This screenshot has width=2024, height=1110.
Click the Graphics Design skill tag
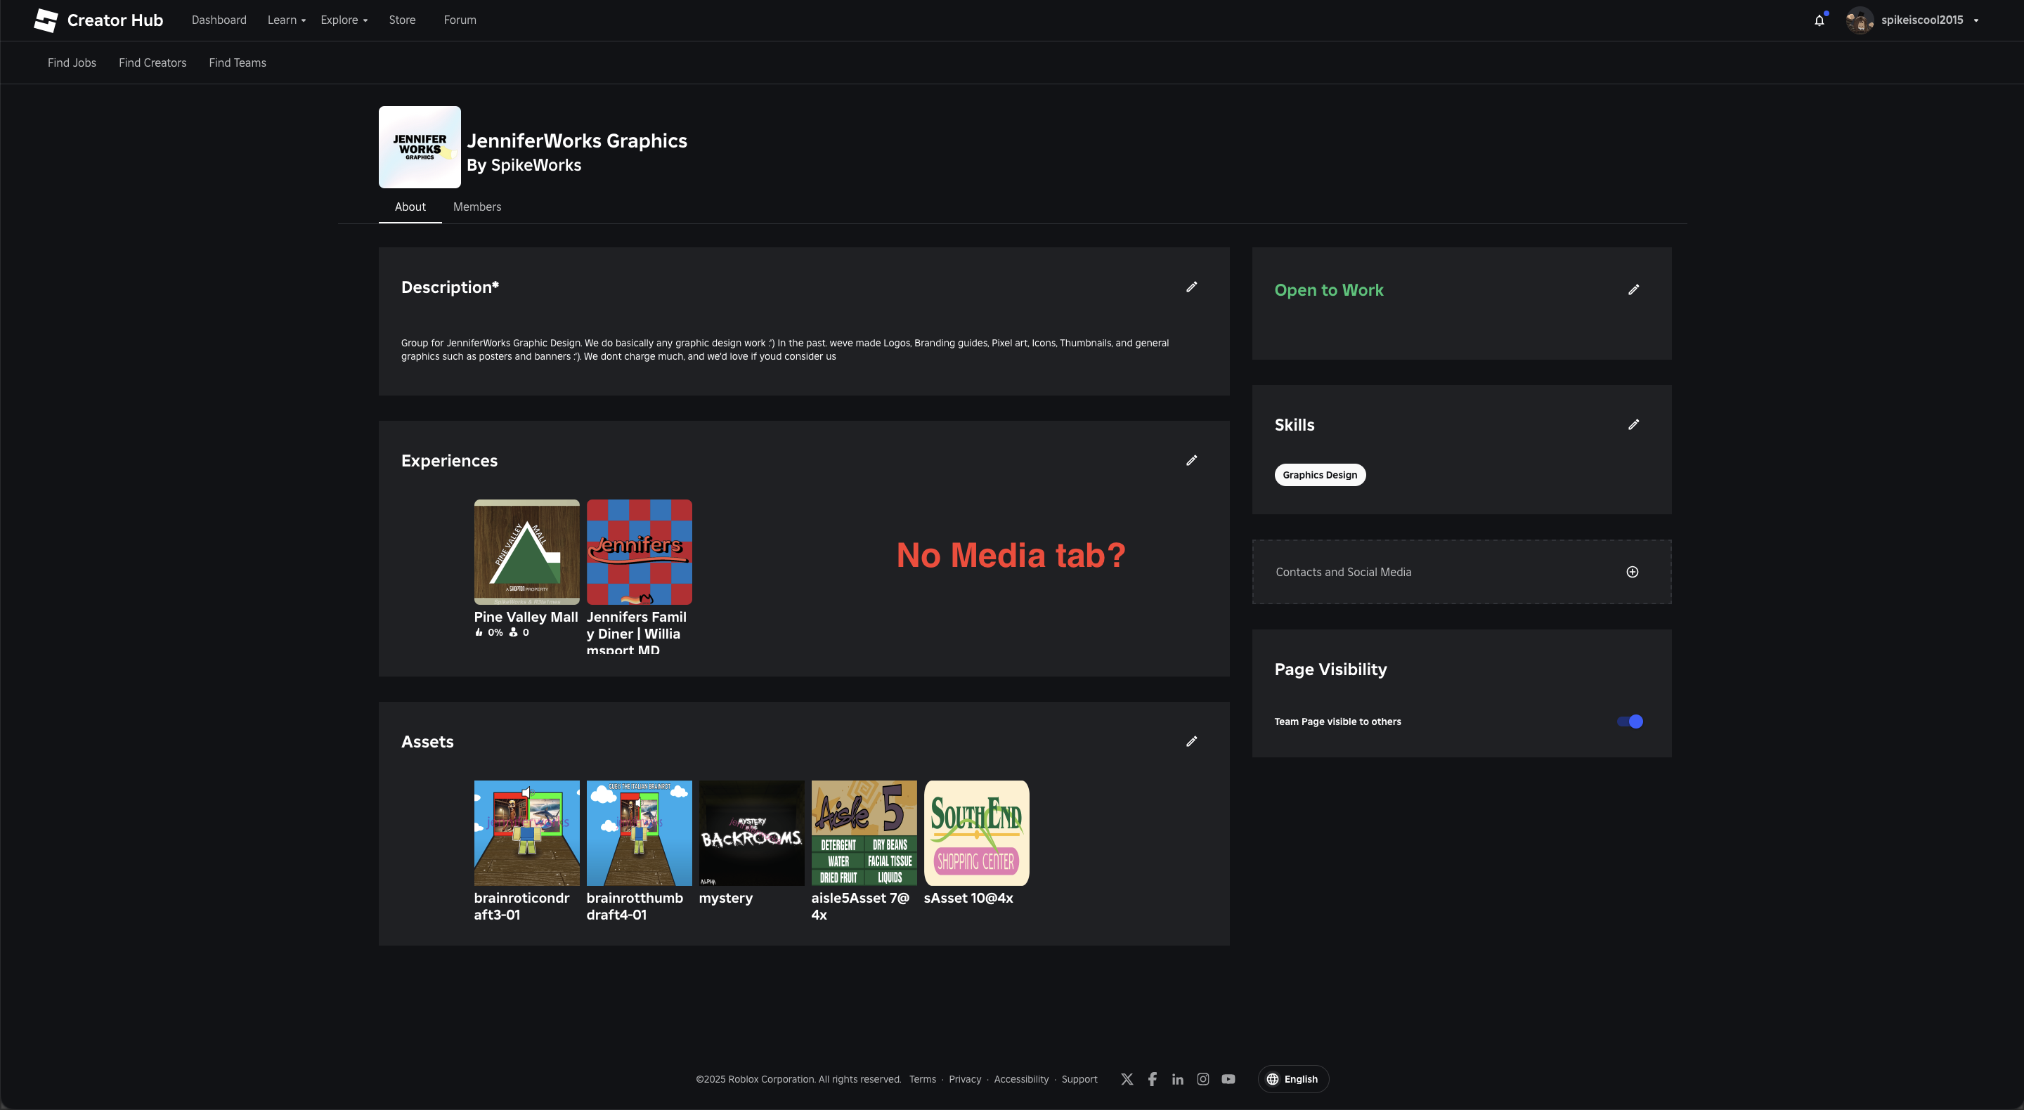(1320, 476)
